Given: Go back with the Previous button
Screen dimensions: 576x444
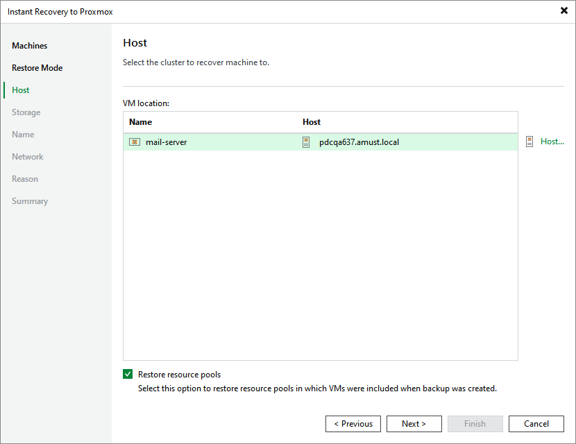Looking at the screenshot, I should (x=353, y=424).
